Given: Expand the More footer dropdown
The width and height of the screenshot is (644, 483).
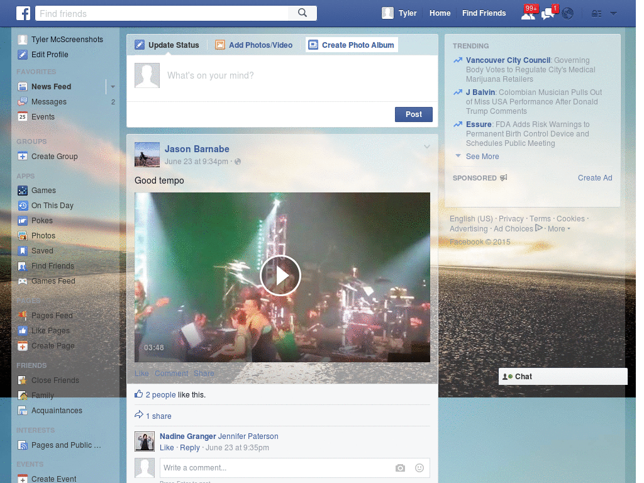Looking at the screenshot, I should click(x=559, y=229).
